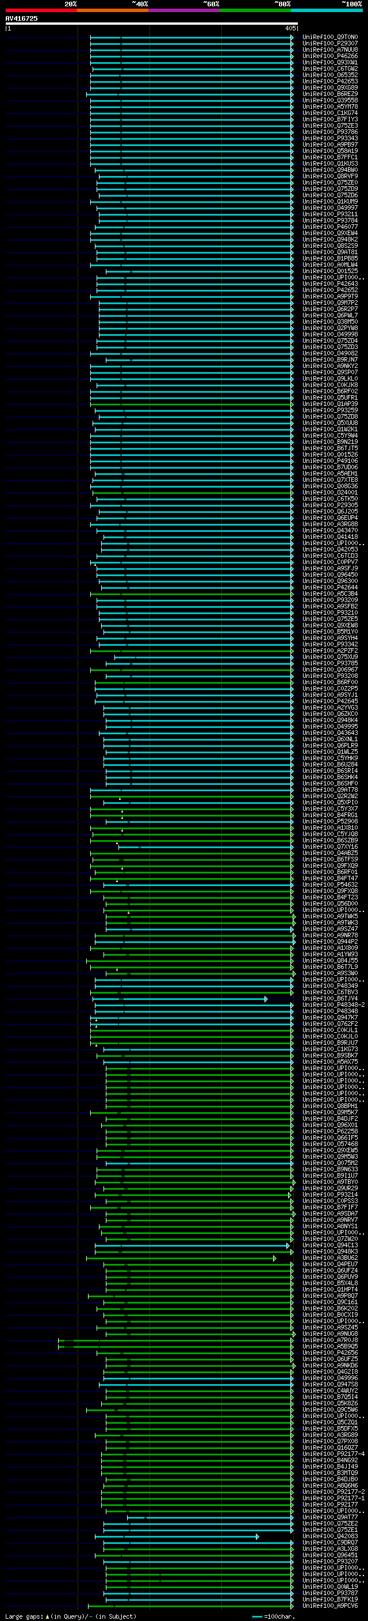Open the UniRef100_A5AX75 hit
The height and width of the screenshot is (1621, 368).
coord(330,1061)
